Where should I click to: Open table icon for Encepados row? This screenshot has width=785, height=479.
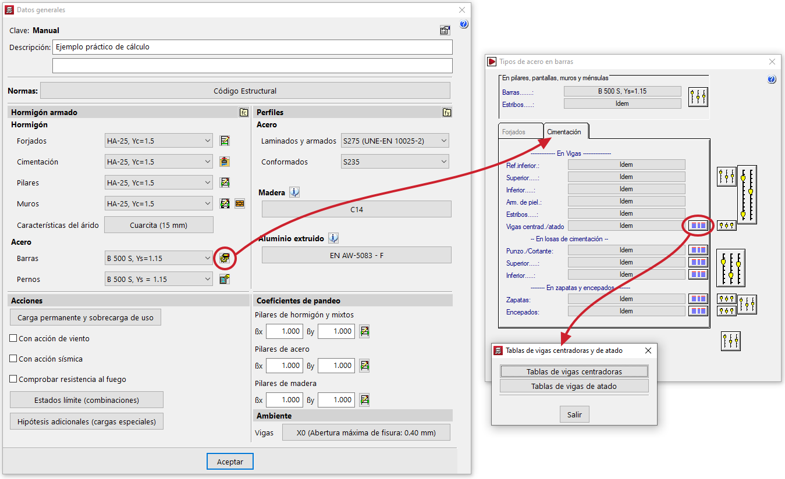697,312
